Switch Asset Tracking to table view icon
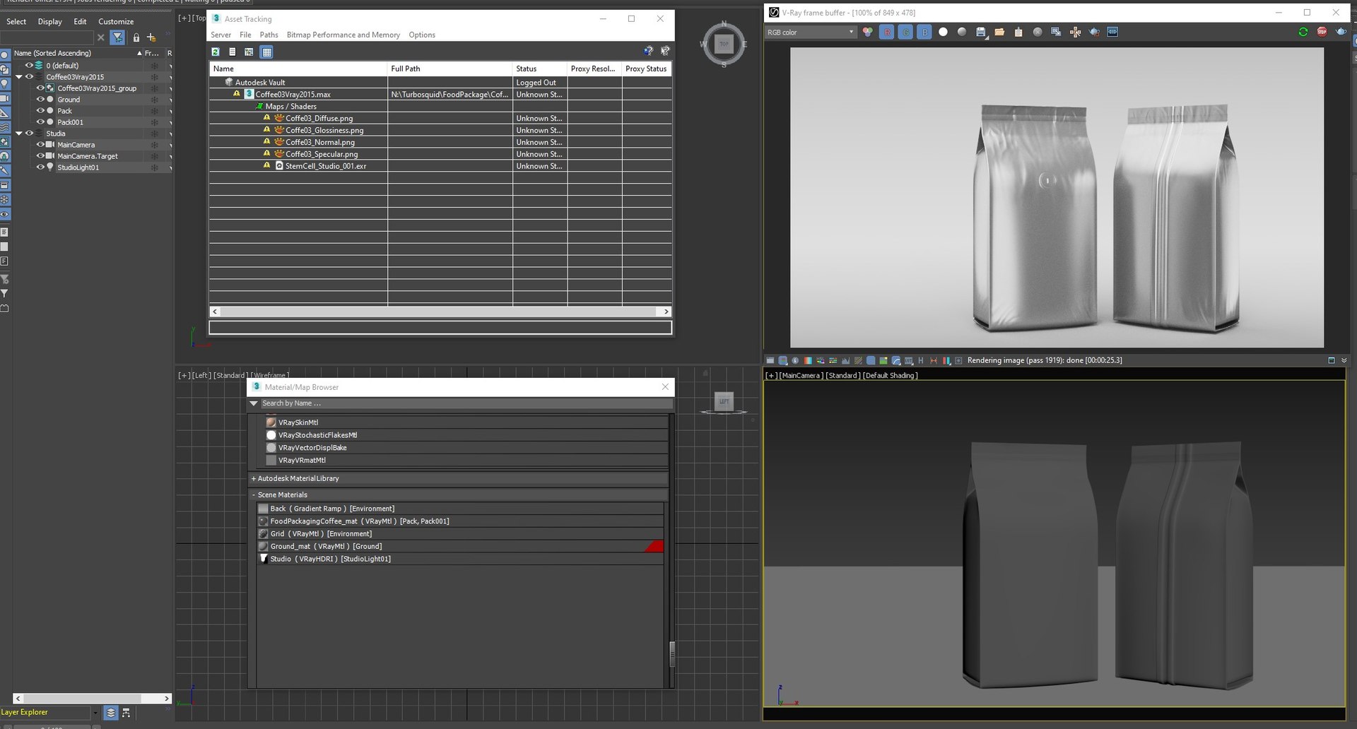This screenshot has height=729, width=1357. click(x=266, y=52)
